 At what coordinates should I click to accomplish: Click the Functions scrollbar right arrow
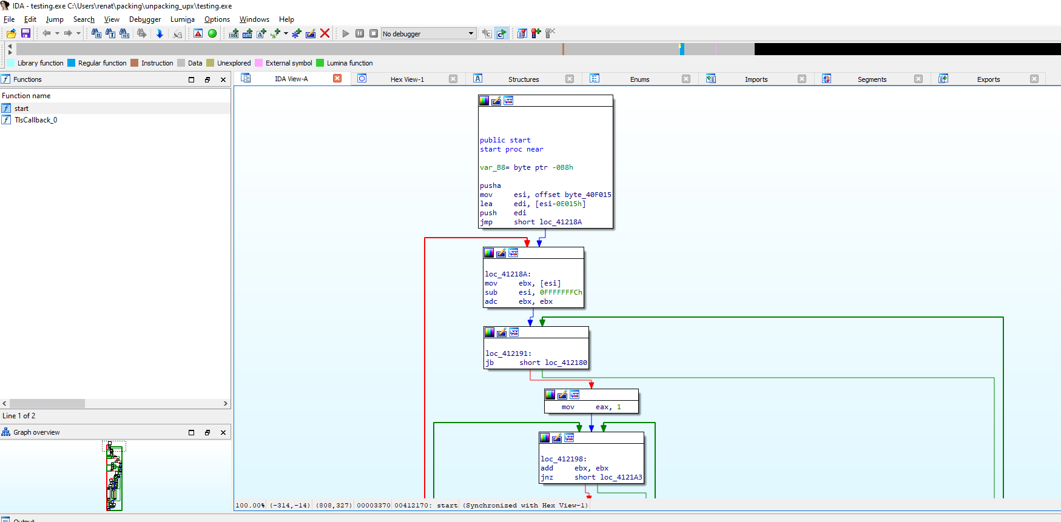[x=226, y=403]
